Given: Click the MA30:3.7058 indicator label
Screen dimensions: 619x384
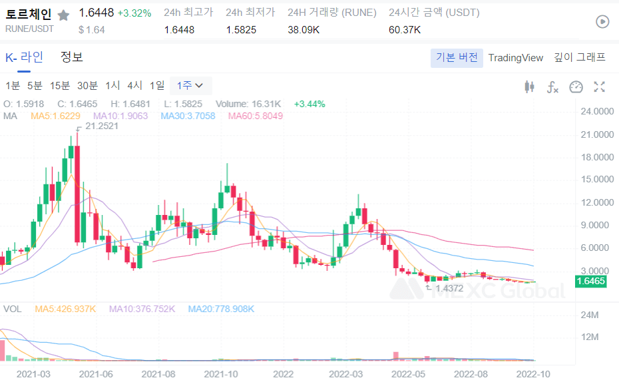Looking at the screenshot, I should tap(188, 116).
